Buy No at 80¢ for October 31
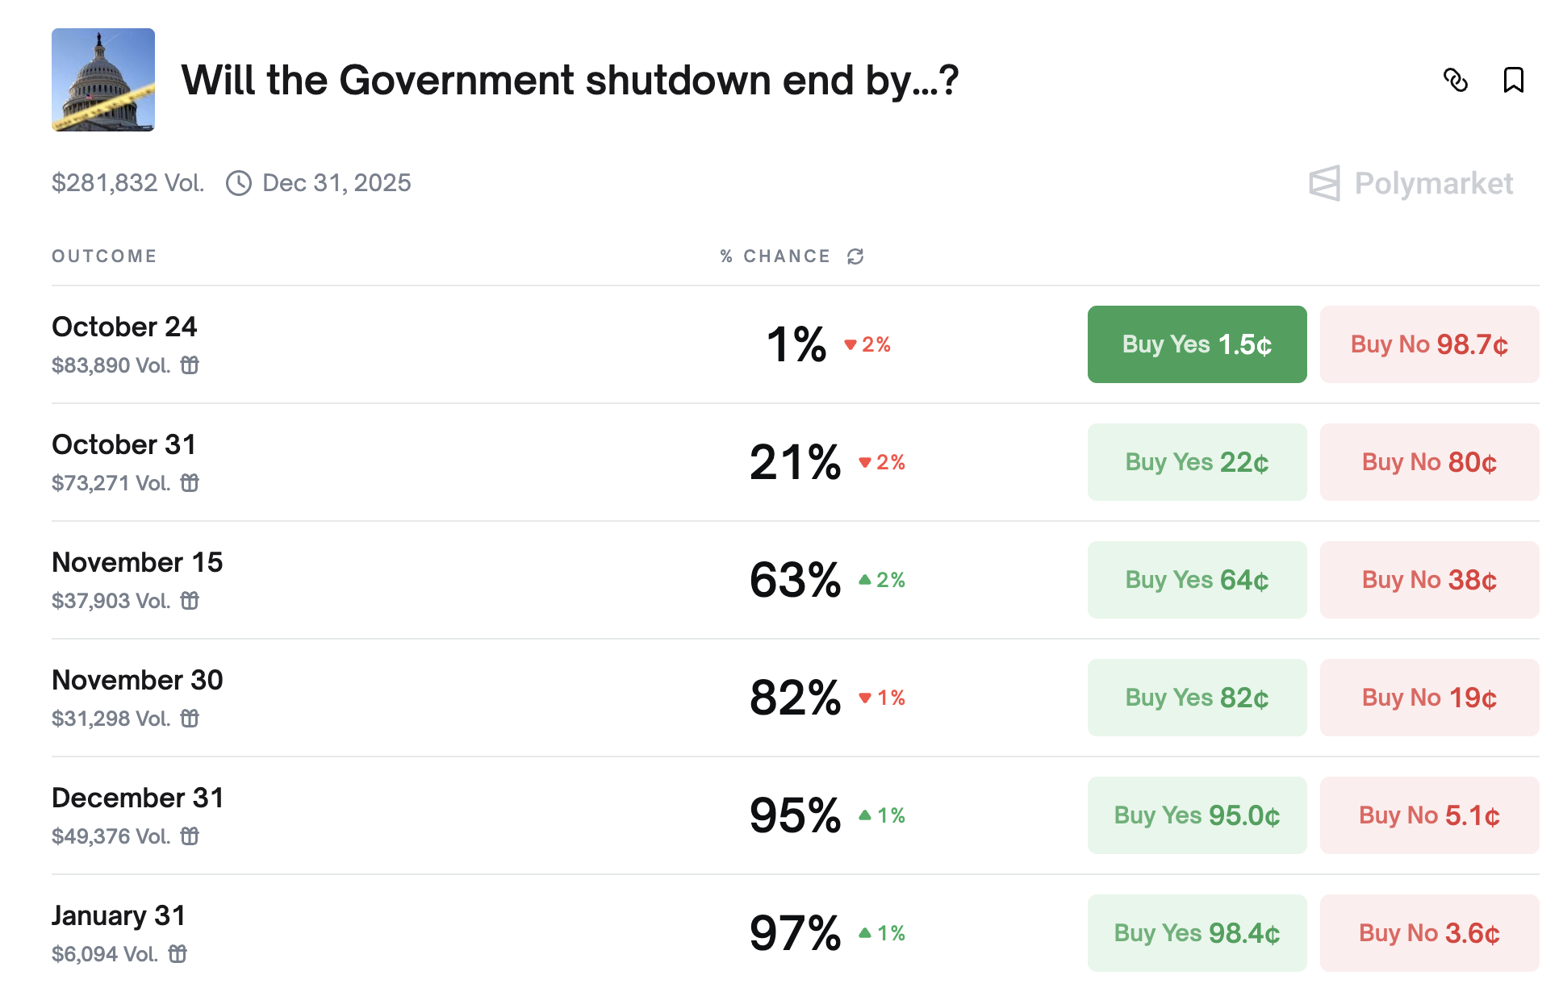The image size is (1563, 992). pyautogui.click(x=1429, y=462)
